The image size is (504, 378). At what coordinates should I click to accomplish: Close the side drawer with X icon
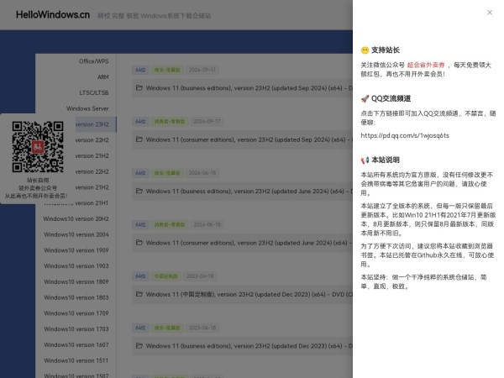click(490, 13)
